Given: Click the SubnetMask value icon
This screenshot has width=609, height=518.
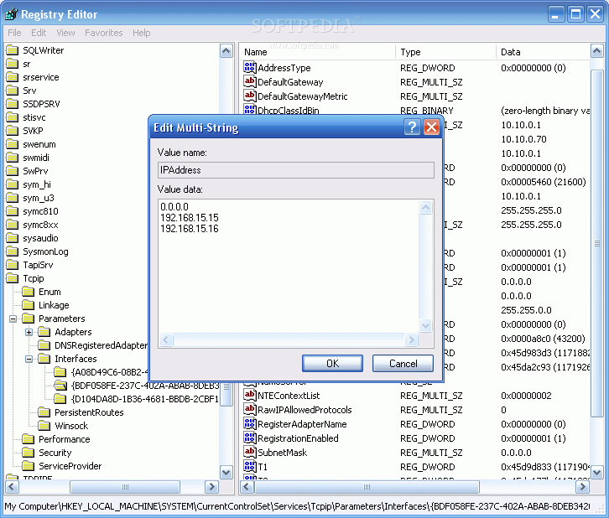Looking at the screenshot, I should pos(250,453).
